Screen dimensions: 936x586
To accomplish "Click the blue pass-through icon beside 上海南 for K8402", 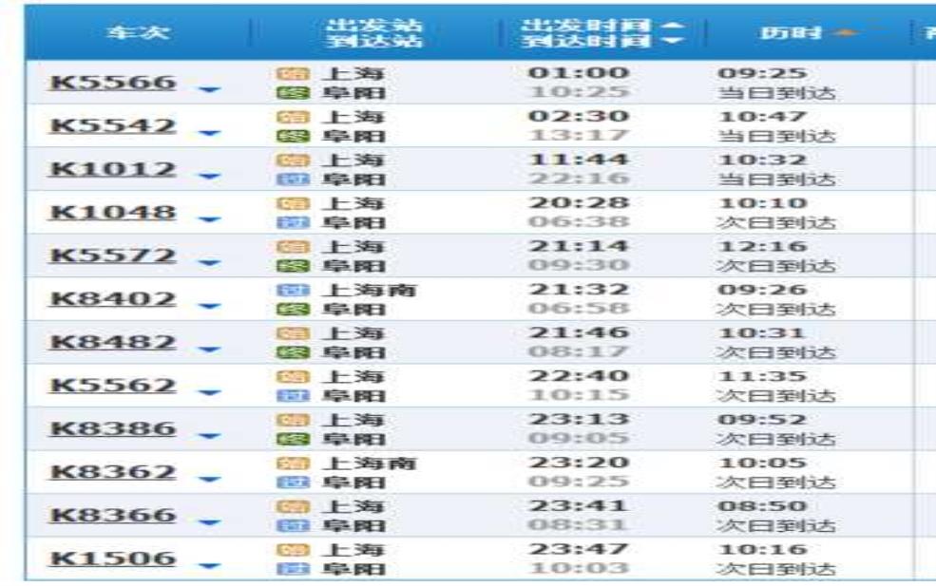I will pyautogui.click(x=286, y=291).
